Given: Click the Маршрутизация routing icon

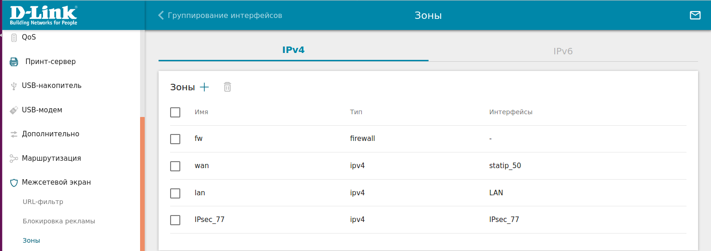Looking at the screenshot, I should pos(14,158).
